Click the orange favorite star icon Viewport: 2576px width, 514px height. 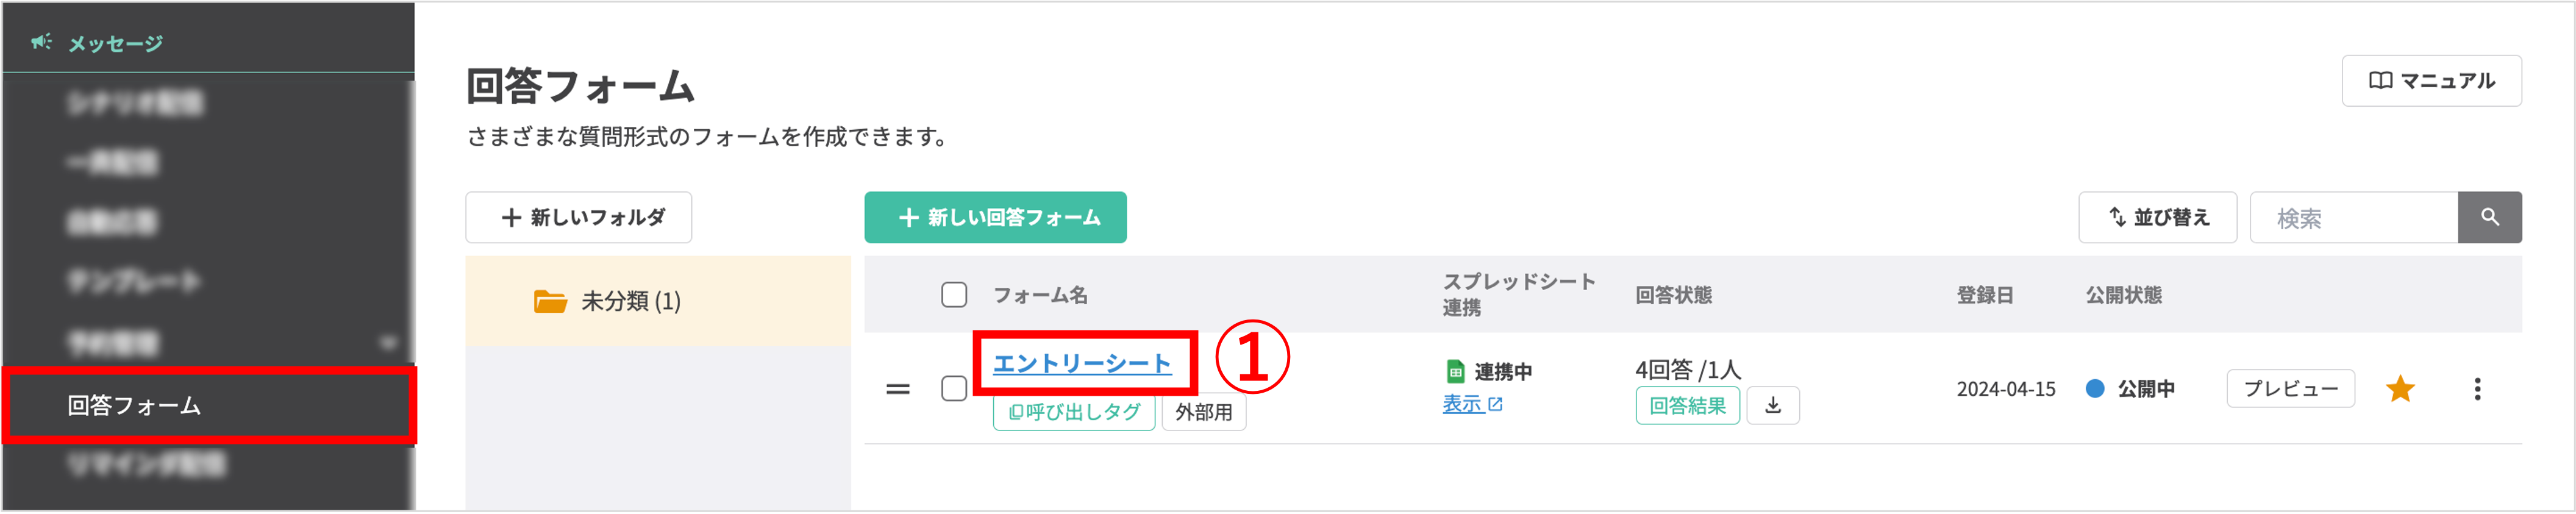pos(2400,389)
